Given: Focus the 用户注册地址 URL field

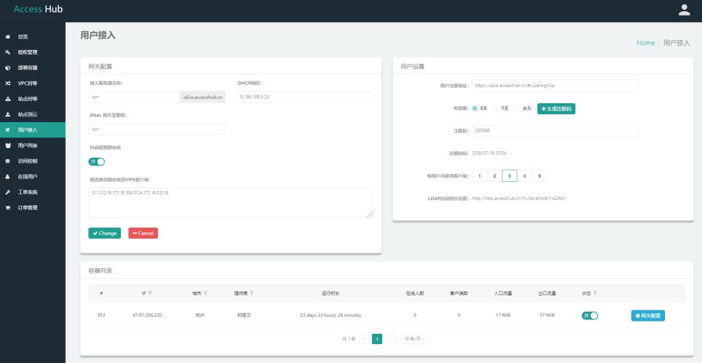Looking at the screenshot, I should pyautogui.click(x=555, y=85).
